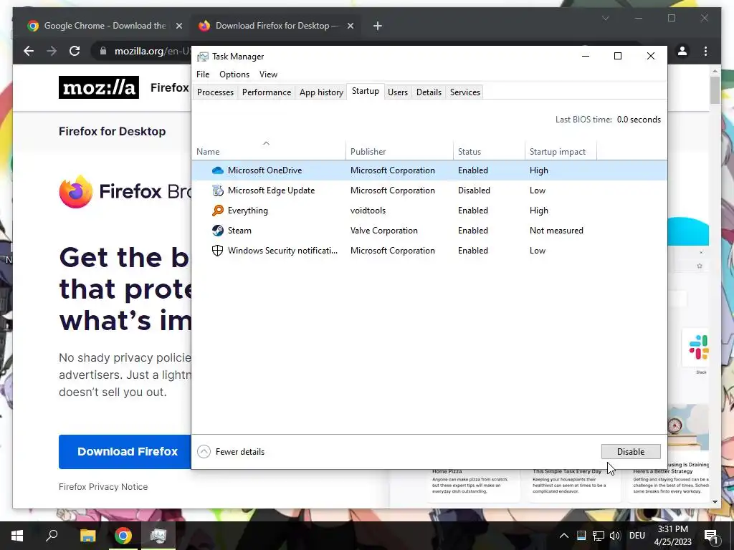Click the Windows Security shield icon

tap(218, 251)
